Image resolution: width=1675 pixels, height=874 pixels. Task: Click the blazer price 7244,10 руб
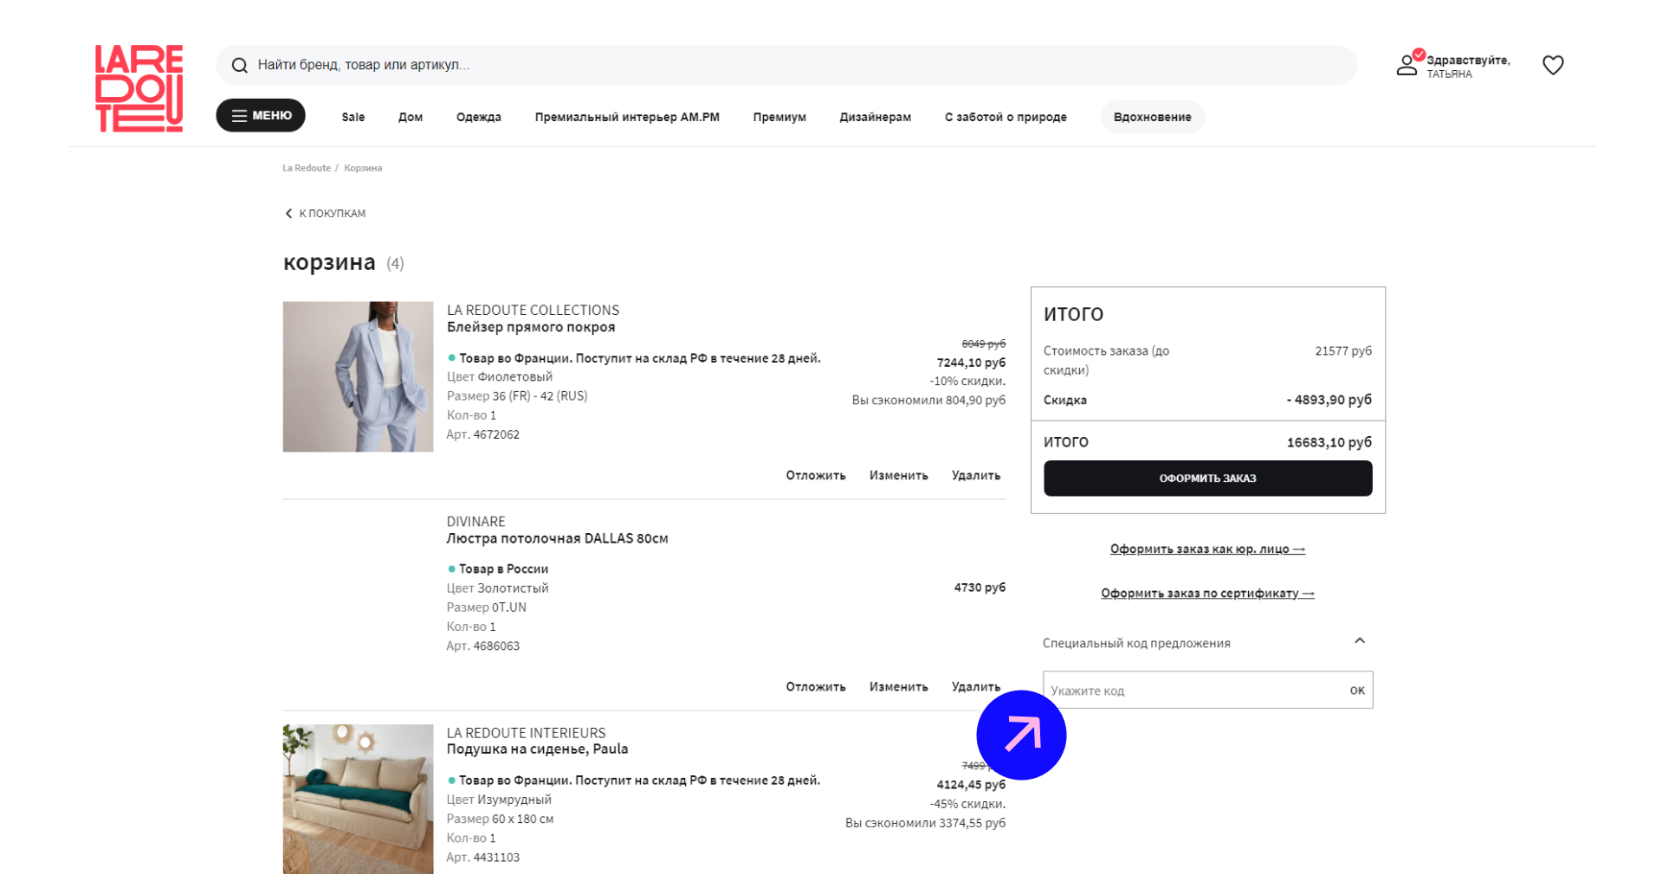tap(971, 363)
